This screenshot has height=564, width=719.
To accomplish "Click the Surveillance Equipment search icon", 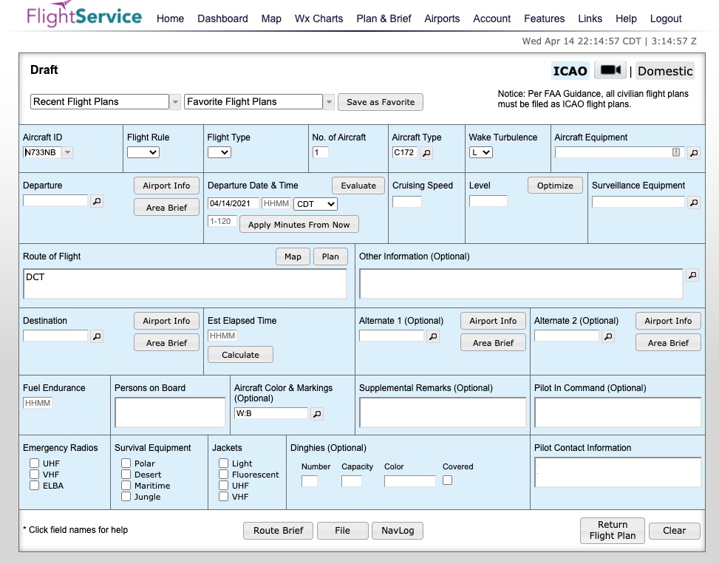I will pyautogui.click(x=693, y=202).
